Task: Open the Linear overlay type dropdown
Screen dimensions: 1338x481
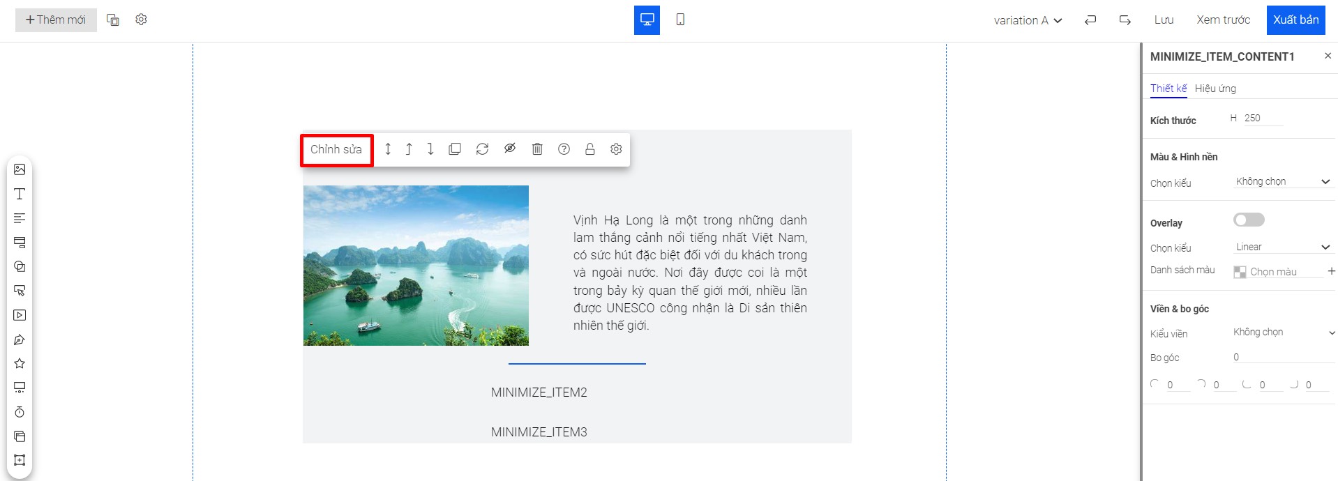Action: point(1283,247)
